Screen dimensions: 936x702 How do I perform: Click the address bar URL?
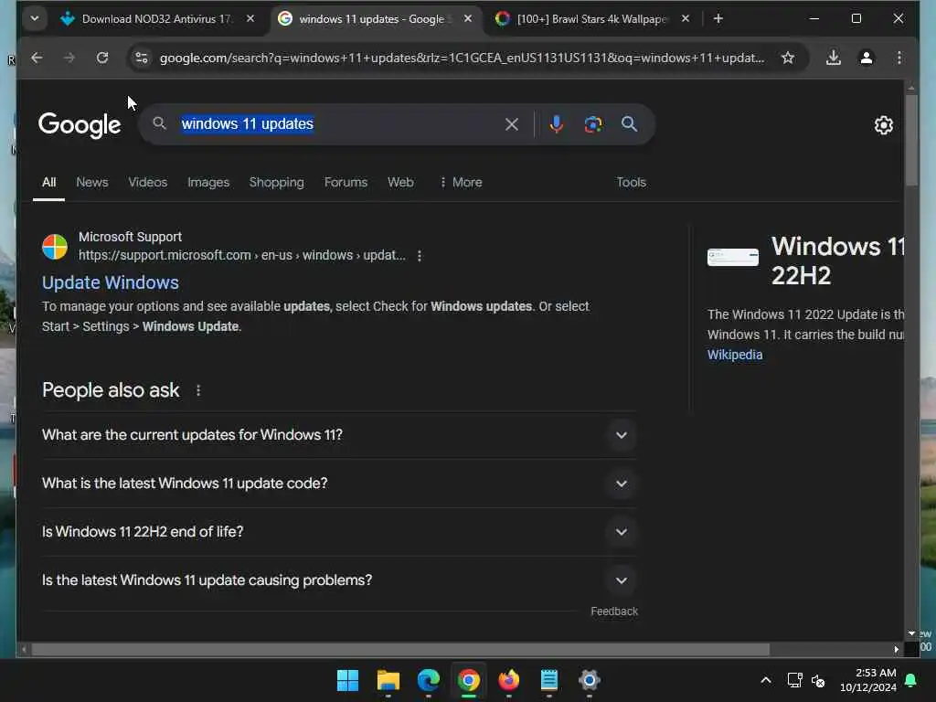[462, 58]
